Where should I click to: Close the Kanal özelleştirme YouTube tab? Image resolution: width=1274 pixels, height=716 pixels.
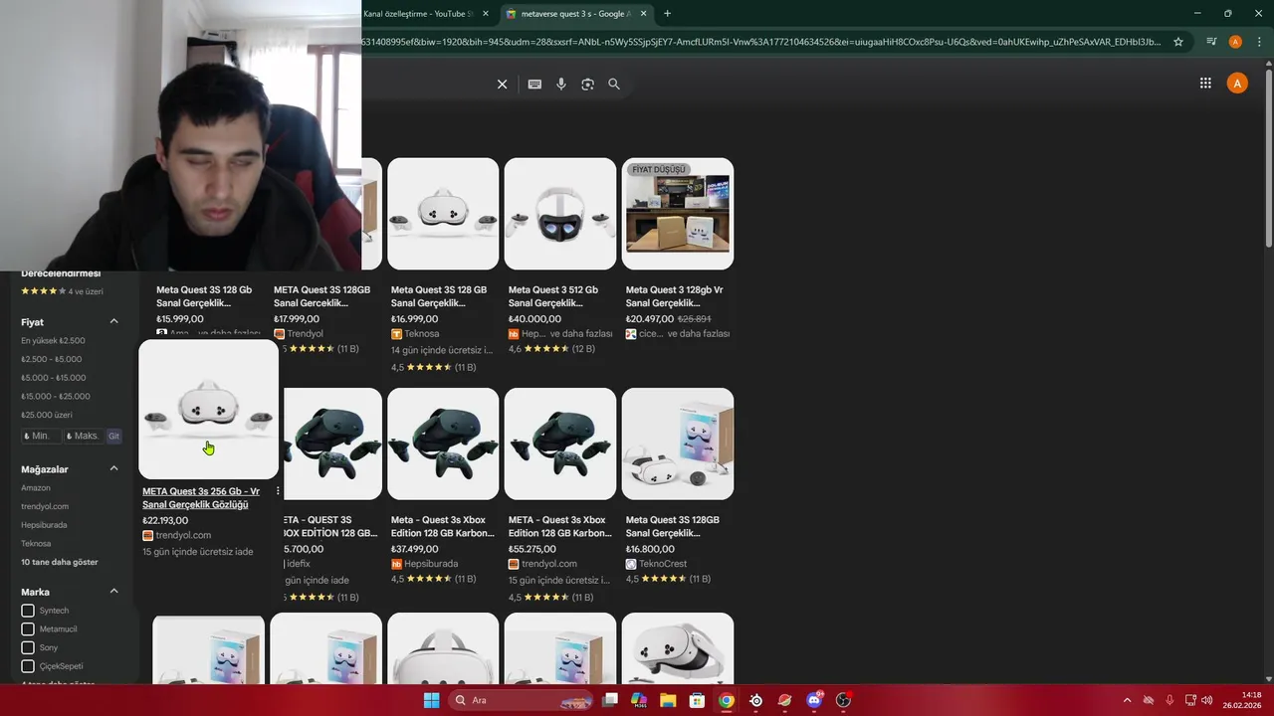click(486, 14)
